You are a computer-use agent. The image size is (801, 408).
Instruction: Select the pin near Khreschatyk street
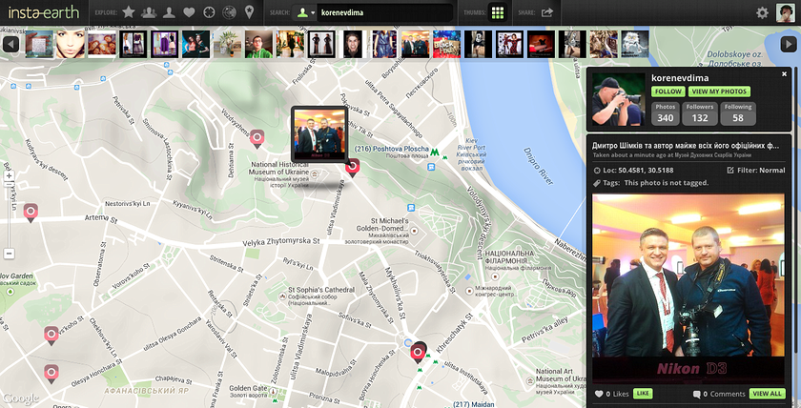pyautogui.click(x=418, y=352)
